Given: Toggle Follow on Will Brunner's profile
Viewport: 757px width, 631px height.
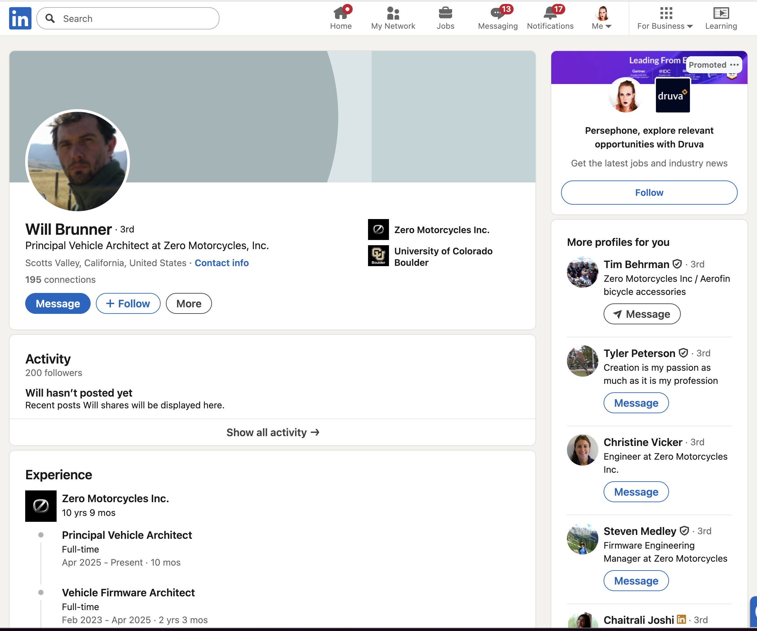Looking at the screenshot, I should [128, 304].
